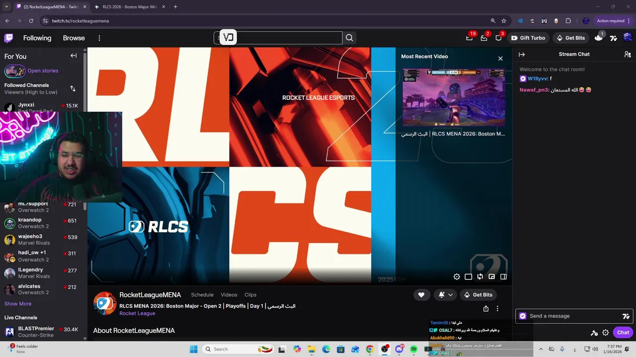Toggle picture-in-picture mini player
636x357 pixels.
click(491, 277)
